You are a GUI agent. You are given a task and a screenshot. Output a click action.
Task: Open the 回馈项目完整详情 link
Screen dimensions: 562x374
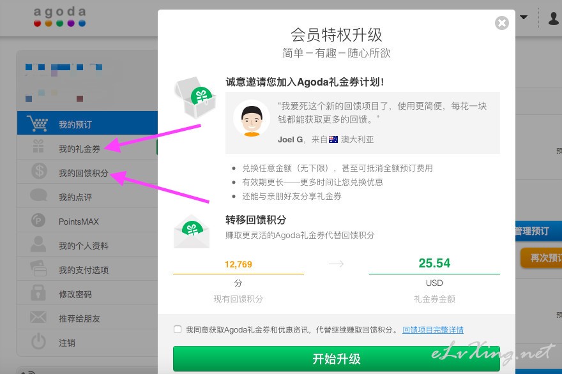coord(433,330)
